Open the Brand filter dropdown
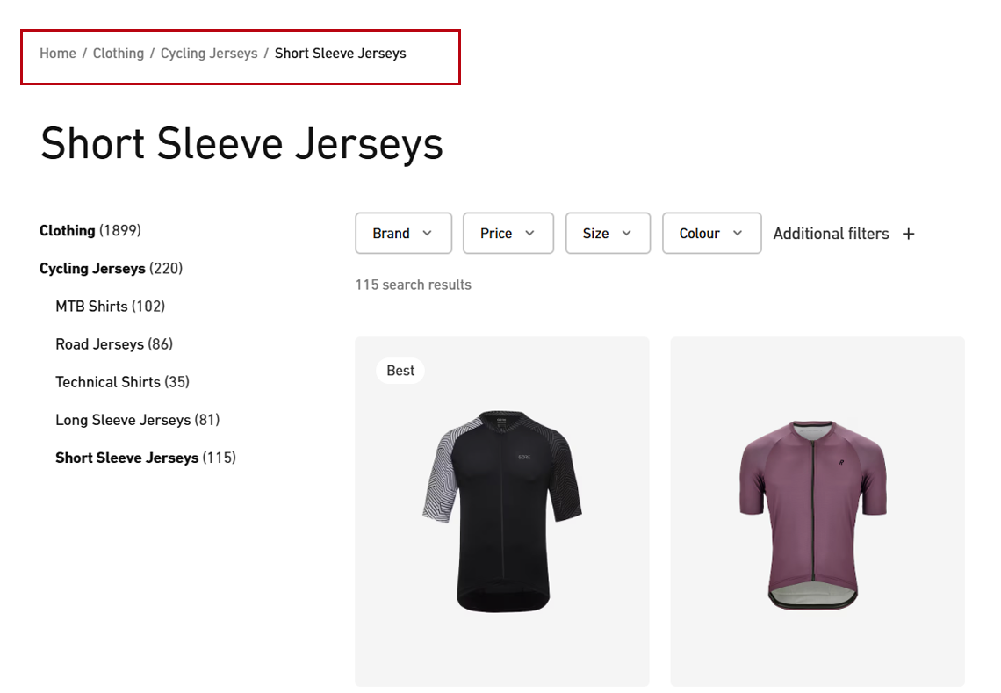 (x=403, y=234)
